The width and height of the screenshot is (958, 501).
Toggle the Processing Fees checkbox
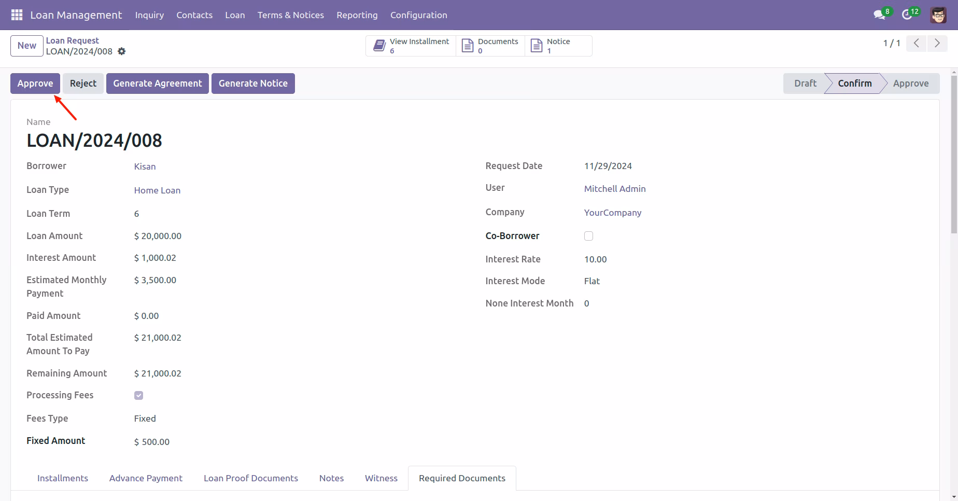click(138, 395)
